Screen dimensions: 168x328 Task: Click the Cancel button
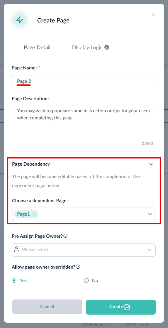coord(47,307)
